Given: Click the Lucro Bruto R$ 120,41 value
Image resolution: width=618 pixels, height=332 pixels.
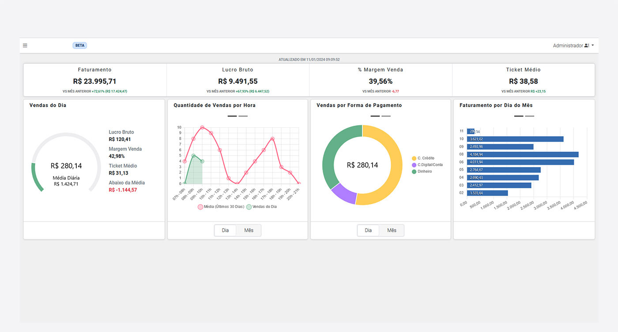Looking at the screenshot, I should click(x=120, y=139).
